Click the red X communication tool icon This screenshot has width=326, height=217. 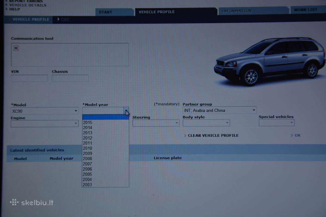tap(16, 48)
